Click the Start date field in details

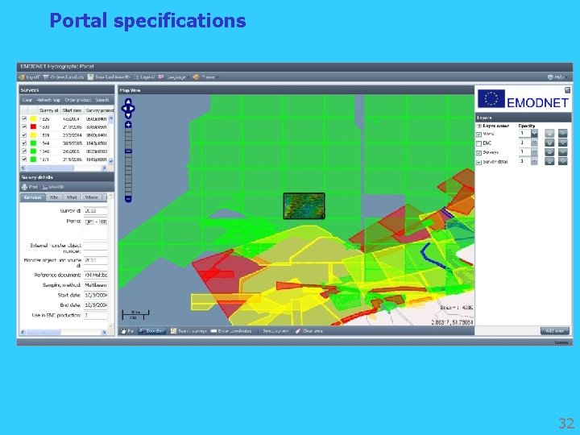[95, 295]
